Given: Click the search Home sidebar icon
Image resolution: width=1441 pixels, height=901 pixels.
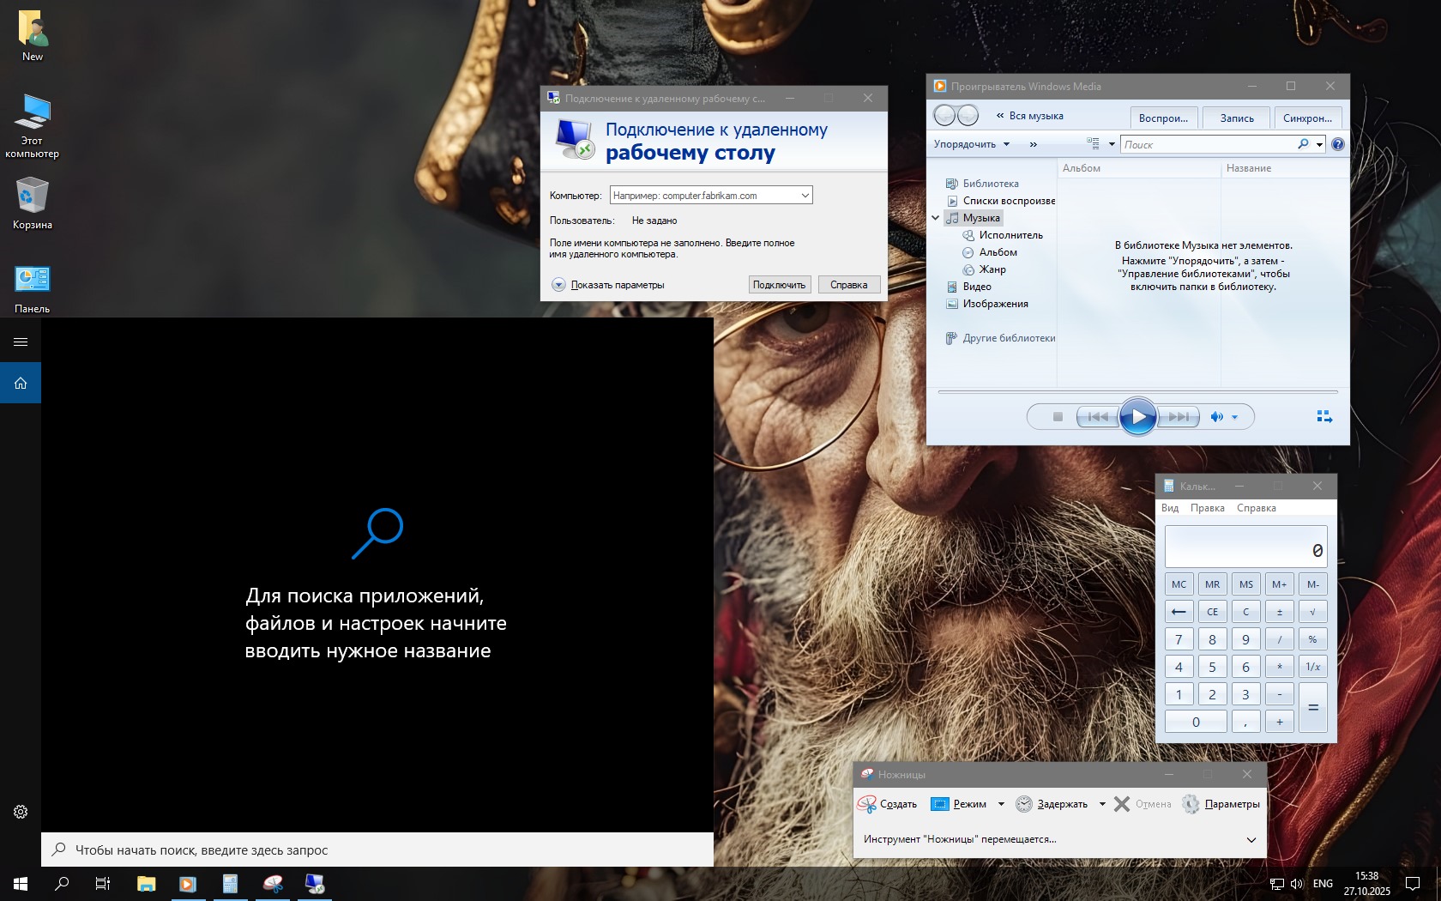Looking at the screenshot, I should (x=21, y=383).
